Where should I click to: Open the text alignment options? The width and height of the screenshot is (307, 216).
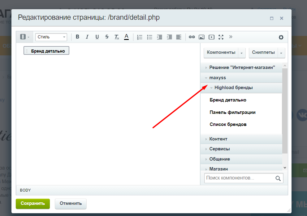[x=179, y=37]
